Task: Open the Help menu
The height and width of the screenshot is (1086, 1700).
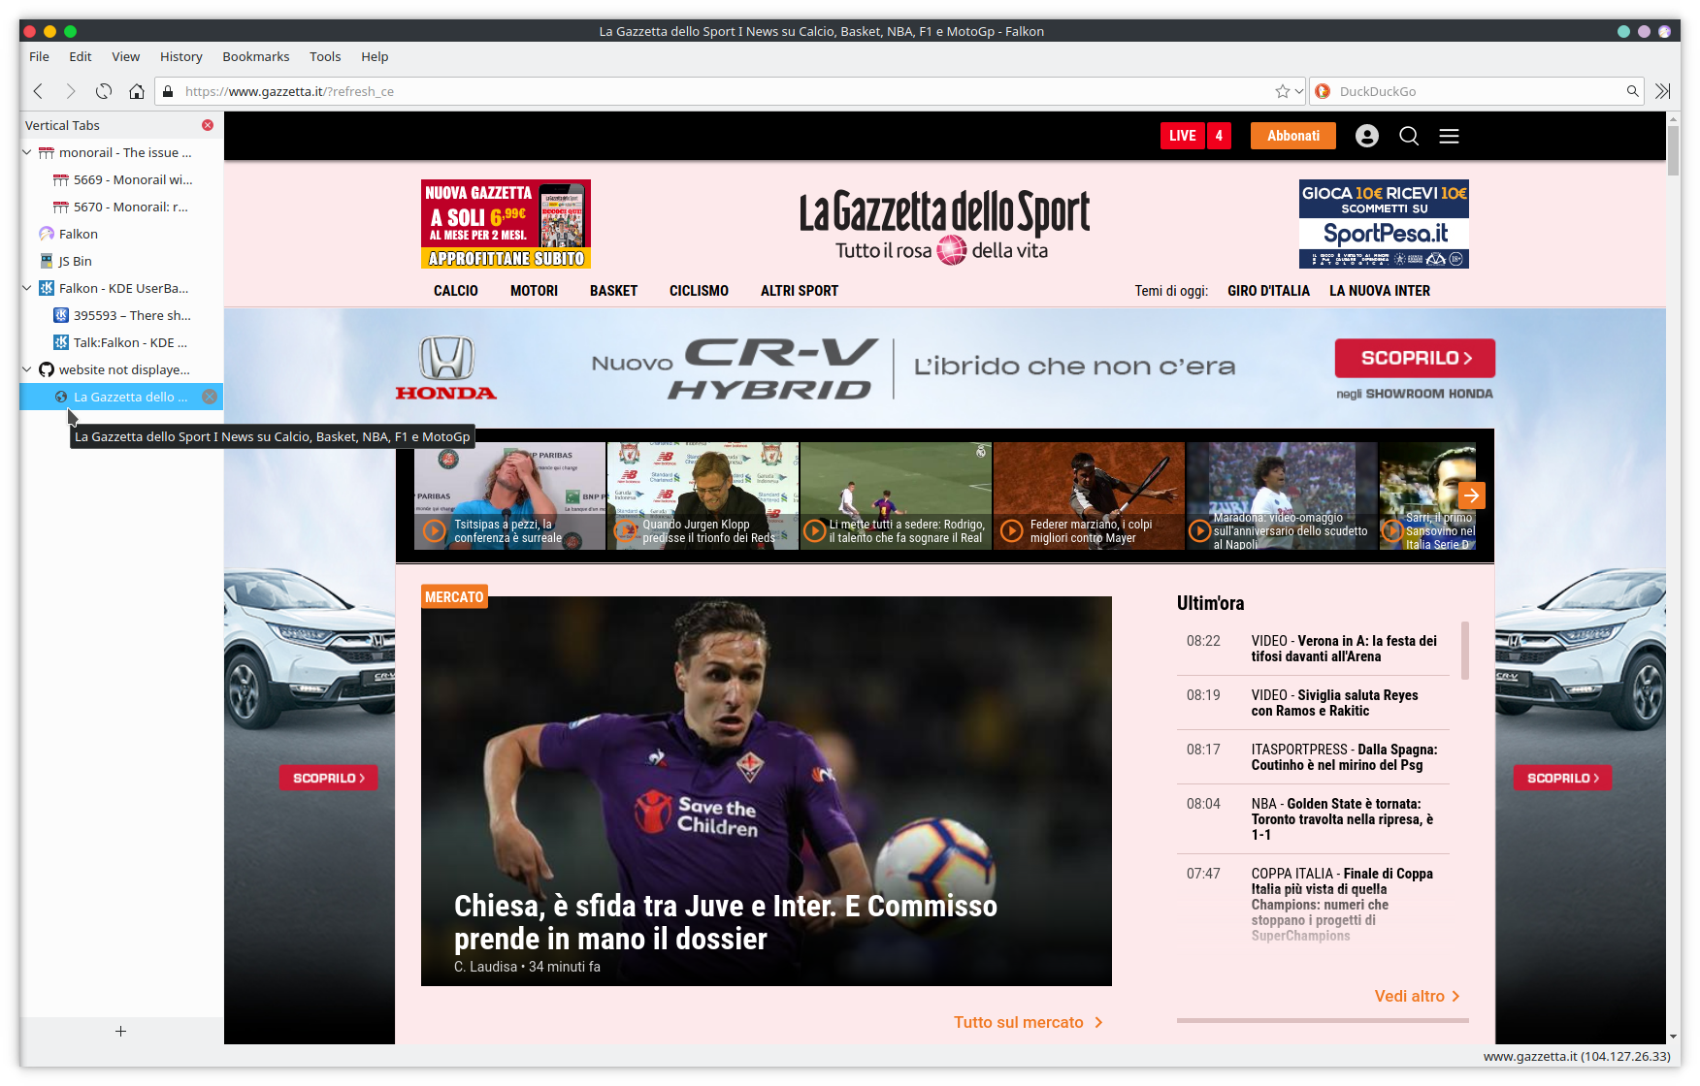Action: 375,56
